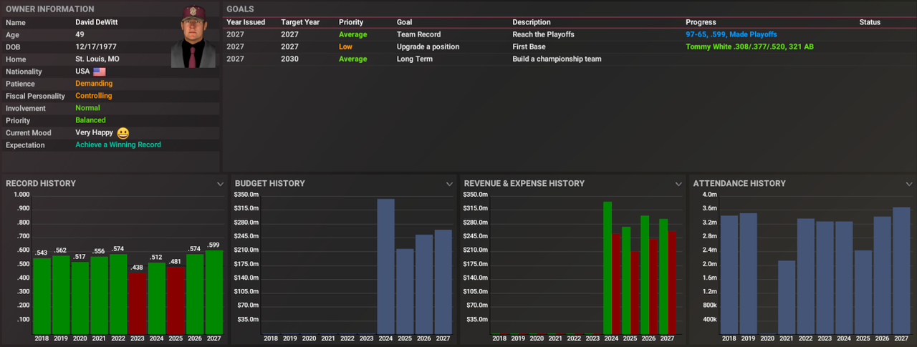Select the Team Record goal row
The height and width of the screenshot is (347, 917).
(x=569, y=34)
